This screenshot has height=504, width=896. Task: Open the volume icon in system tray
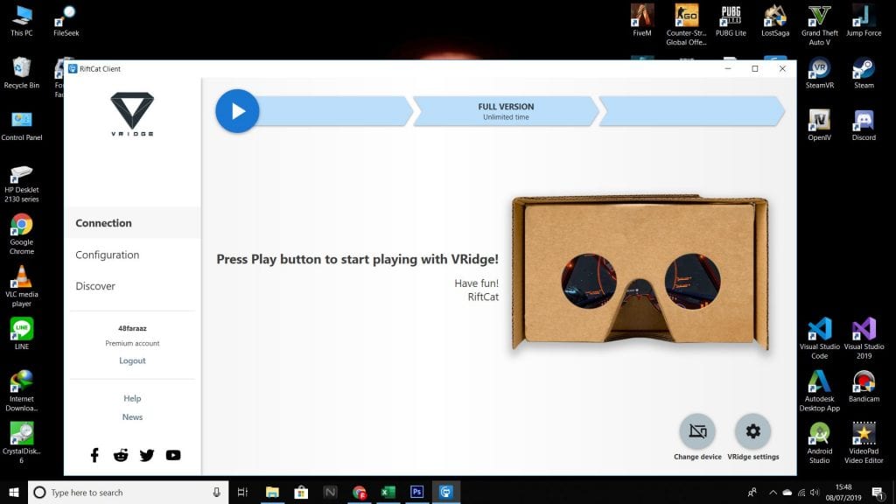[x=815, y=492]
